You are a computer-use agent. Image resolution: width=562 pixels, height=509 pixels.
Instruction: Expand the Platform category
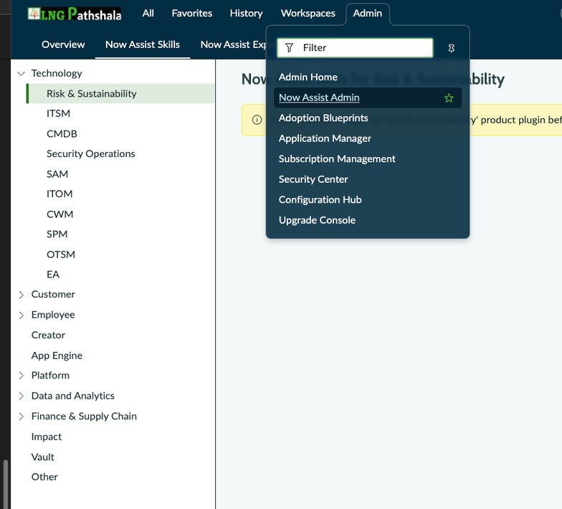pyautogui.click(x=22, y=376)
